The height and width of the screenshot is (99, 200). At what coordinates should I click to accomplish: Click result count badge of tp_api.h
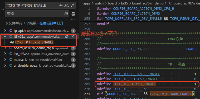[73, 31]
